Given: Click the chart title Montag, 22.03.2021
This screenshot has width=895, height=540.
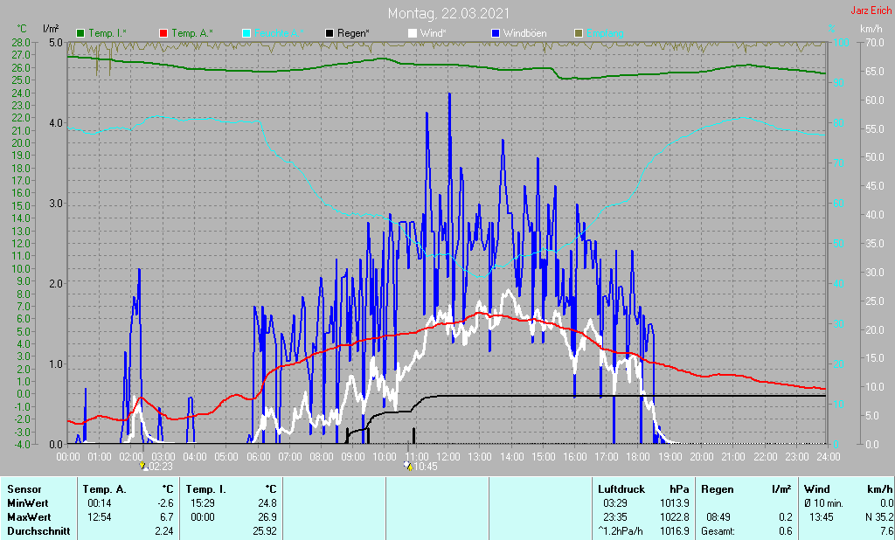Looking at the screenshot, I should 448,13.
